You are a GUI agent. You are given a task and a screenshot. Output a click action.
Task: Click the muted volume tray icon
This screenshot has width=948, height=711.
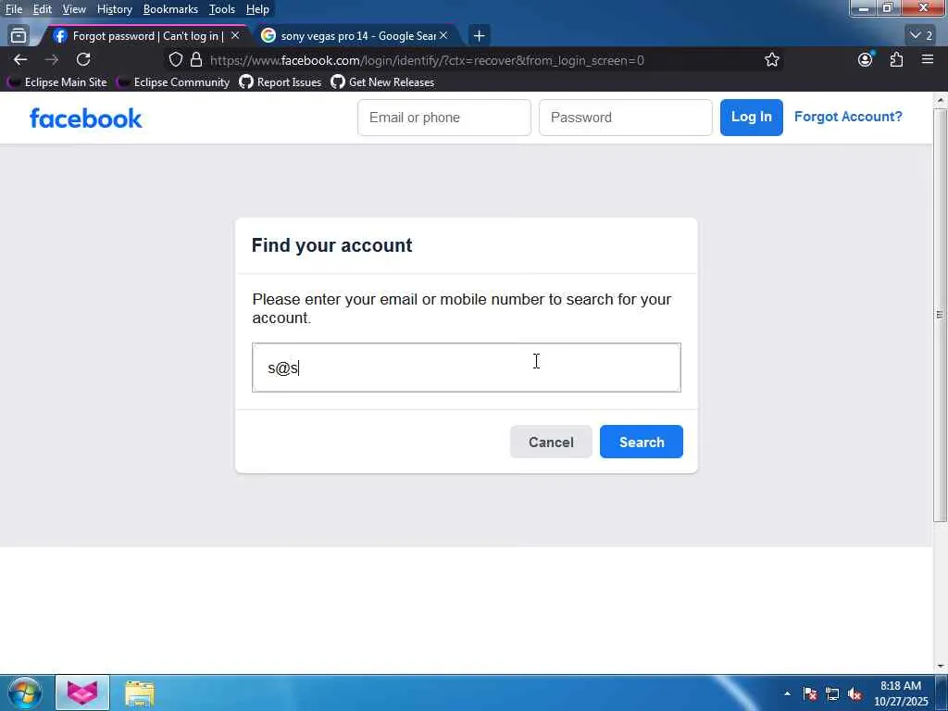(854, 693)
